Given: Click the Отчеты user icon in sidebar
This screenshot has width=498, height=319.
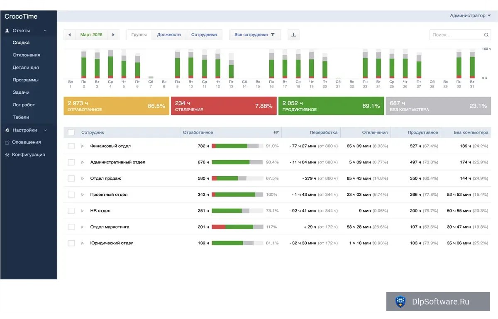Looking at the screenshot, I should (x=7, y=31).
